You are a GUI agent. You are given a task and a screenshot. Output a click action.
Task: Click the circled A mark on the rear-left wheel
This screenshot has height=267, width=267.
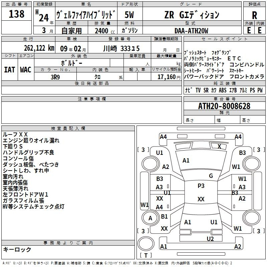[150, 218]
